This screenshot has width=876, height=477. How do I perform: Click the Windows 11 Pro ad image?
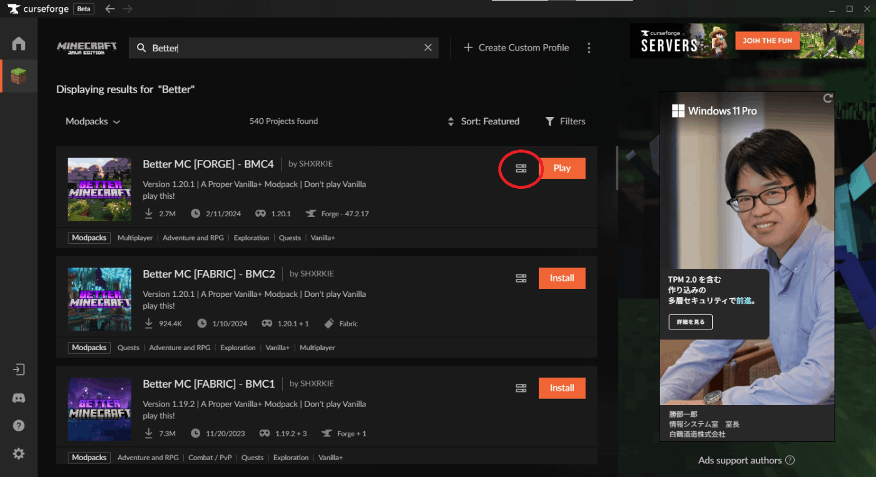(x=747, y=267)
